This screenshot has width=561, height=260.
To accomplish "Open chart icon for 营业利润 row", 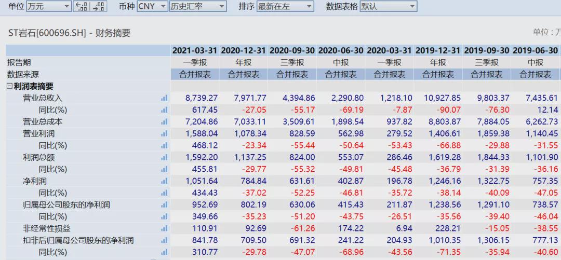I will click(x=164, y=134).
